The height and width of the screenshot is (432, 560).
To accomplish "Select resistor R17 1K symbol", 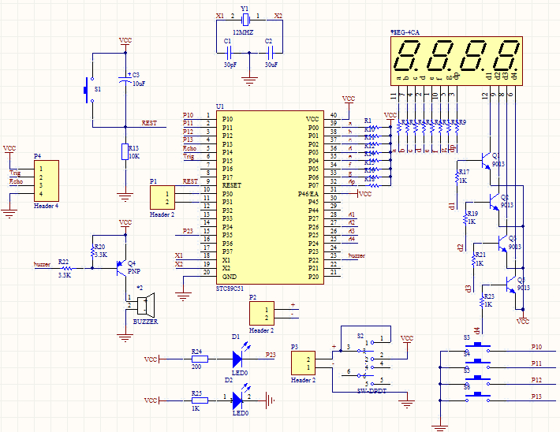I will tap(457, 177).
